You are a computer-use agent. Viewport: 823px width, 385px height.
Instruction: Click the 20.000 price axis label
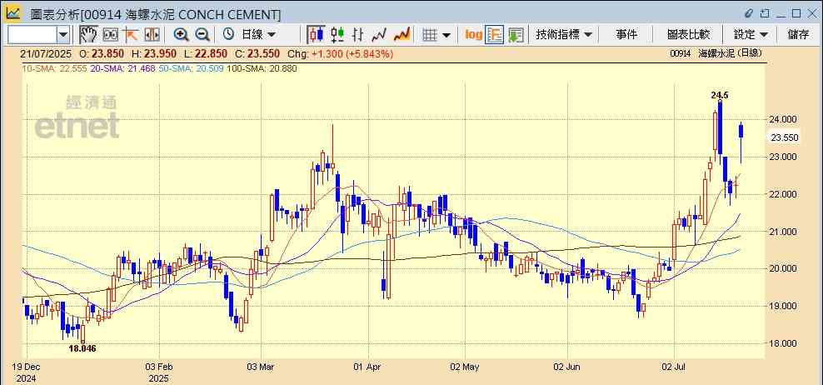[784, 269]
